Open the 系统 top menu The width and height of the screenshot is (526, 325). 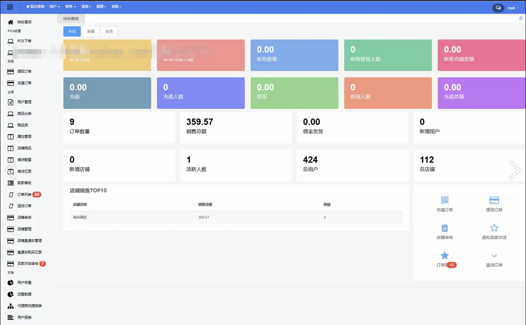pos(116,7)
